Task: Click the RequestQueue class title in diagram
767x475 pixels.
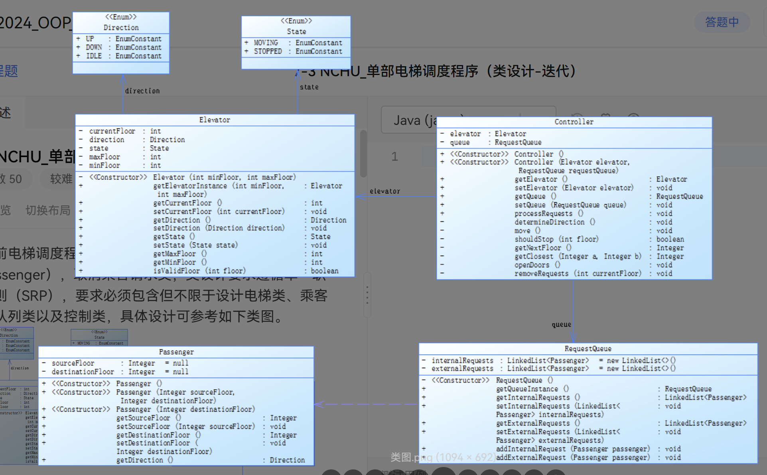Action: pos(588,349)
